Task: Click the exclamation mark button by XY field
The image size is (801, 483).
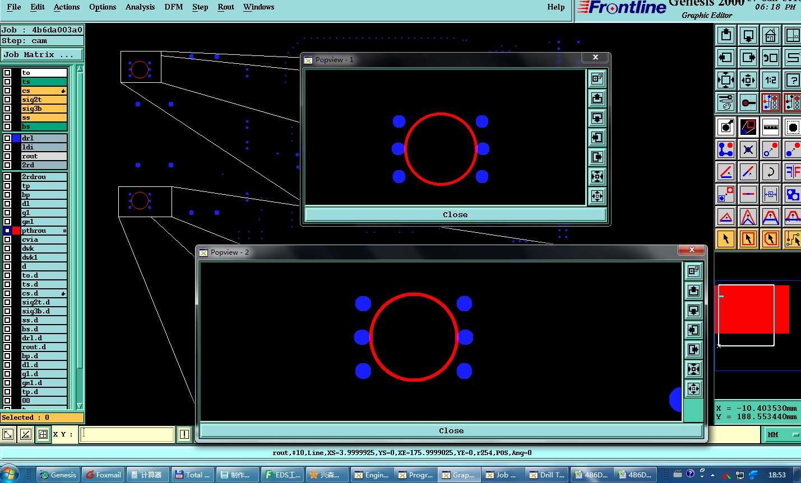Action: [x=184, y=434]
